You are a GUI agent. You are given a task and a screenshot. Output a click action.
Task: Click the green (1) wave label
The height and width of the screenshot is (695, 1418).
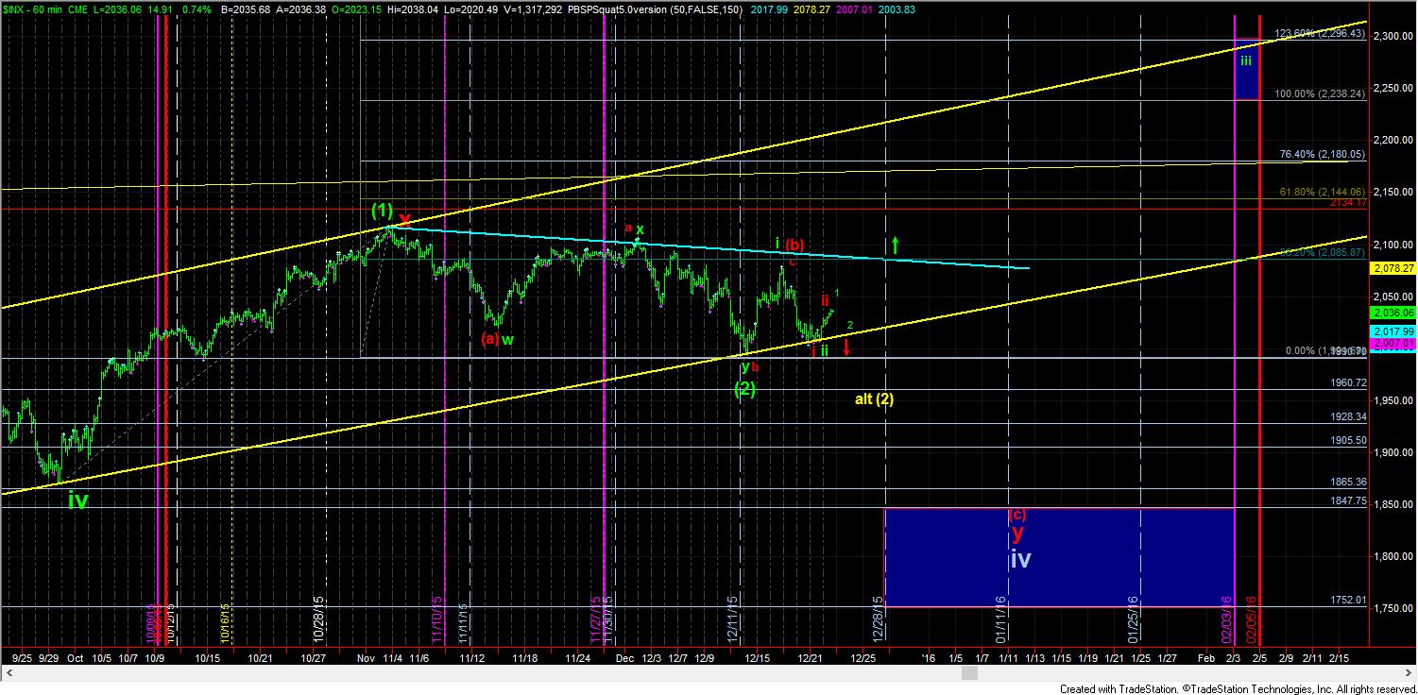coord(382,210)
